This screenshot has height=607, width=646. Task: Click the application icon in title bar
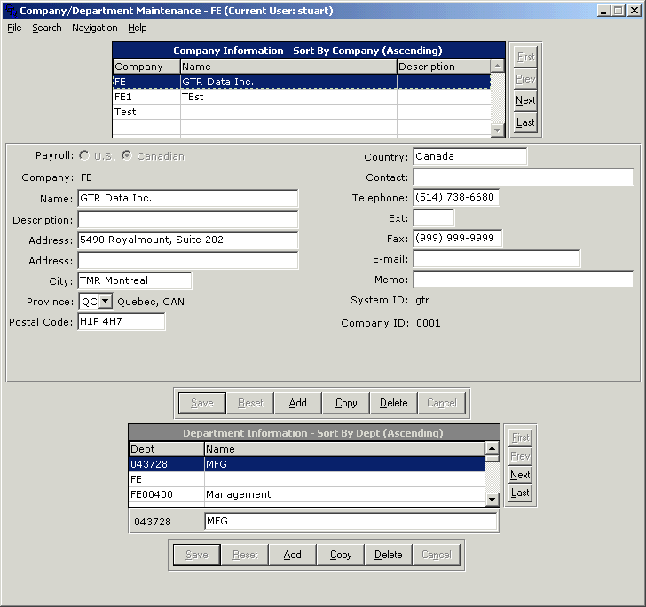(10, 11)
